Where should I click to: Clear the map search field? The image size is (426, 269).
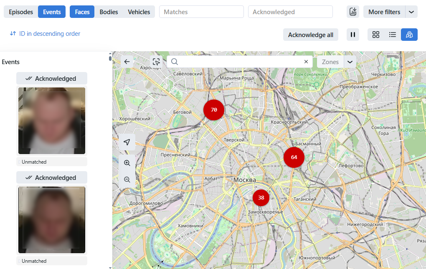tap(306, 62)
